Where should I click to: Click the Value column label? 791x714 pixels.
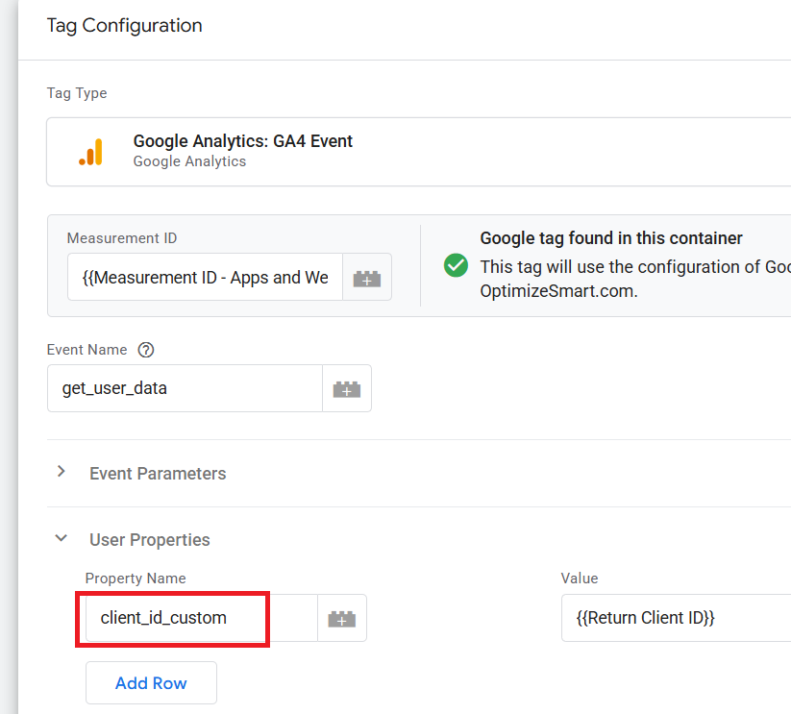[x=580, y=579]
